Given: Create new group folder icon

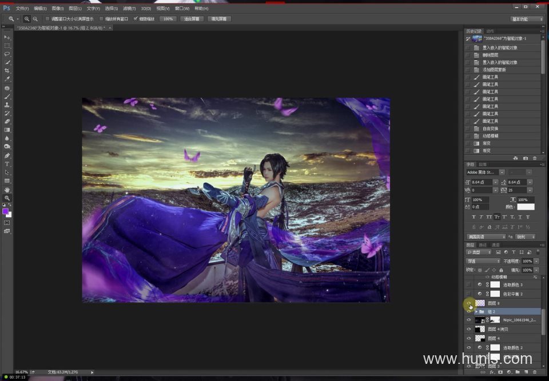Looking at the screenshot, I should click(518, 372).
